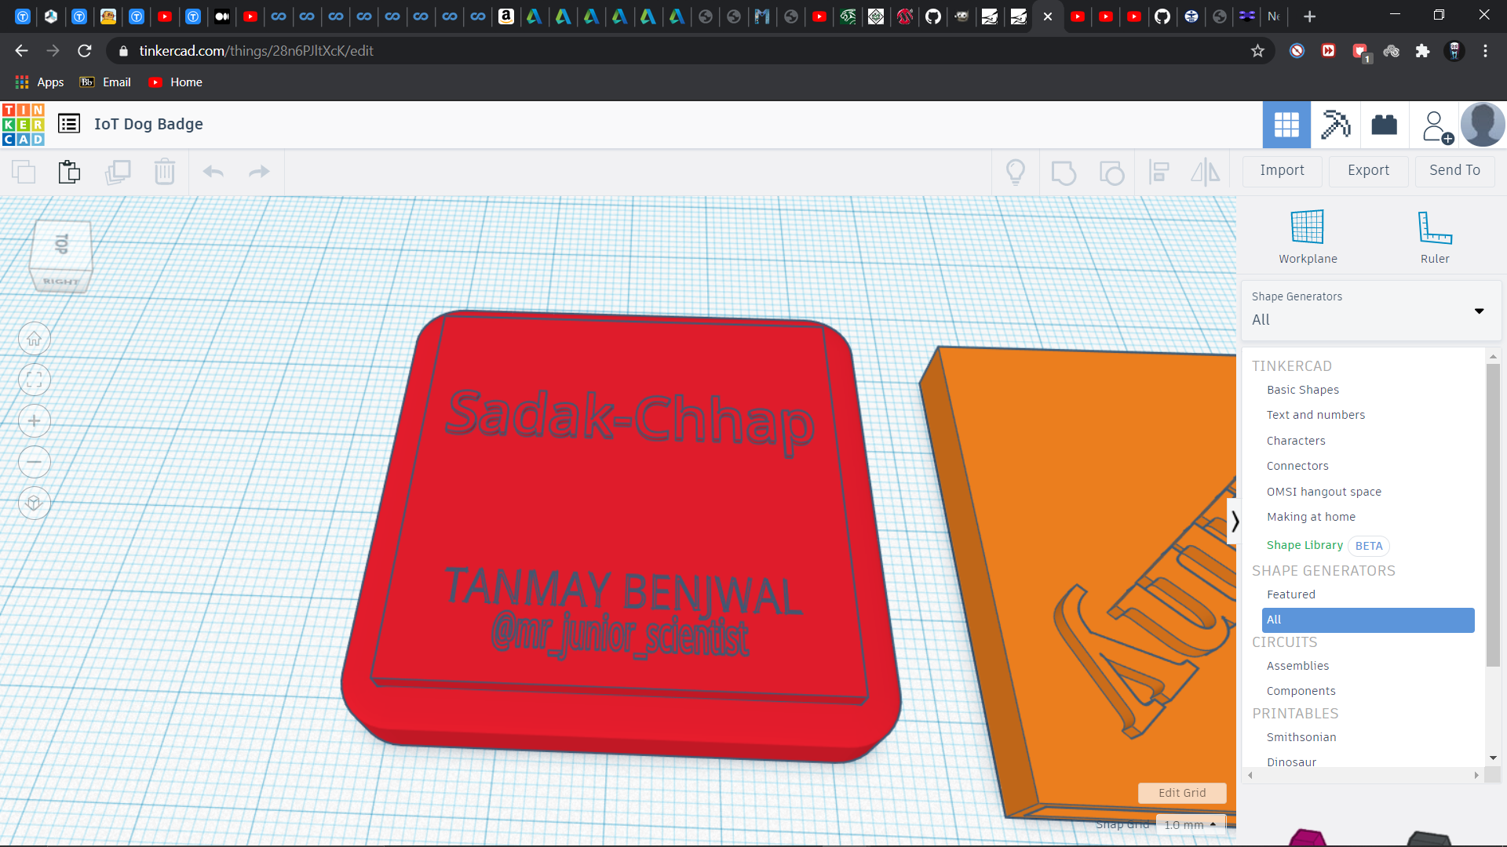Select the Ruler tool
Screen dimensions: 1507x847
(x=1434, y=227)
